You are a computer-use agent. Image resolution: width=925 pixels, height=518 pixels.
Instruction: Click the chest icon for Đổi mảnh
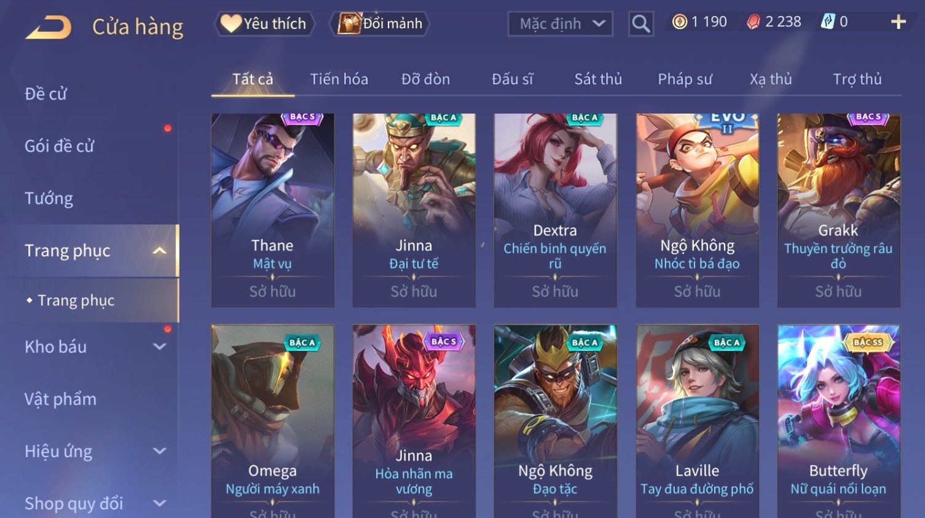click(x=349, y=23)
